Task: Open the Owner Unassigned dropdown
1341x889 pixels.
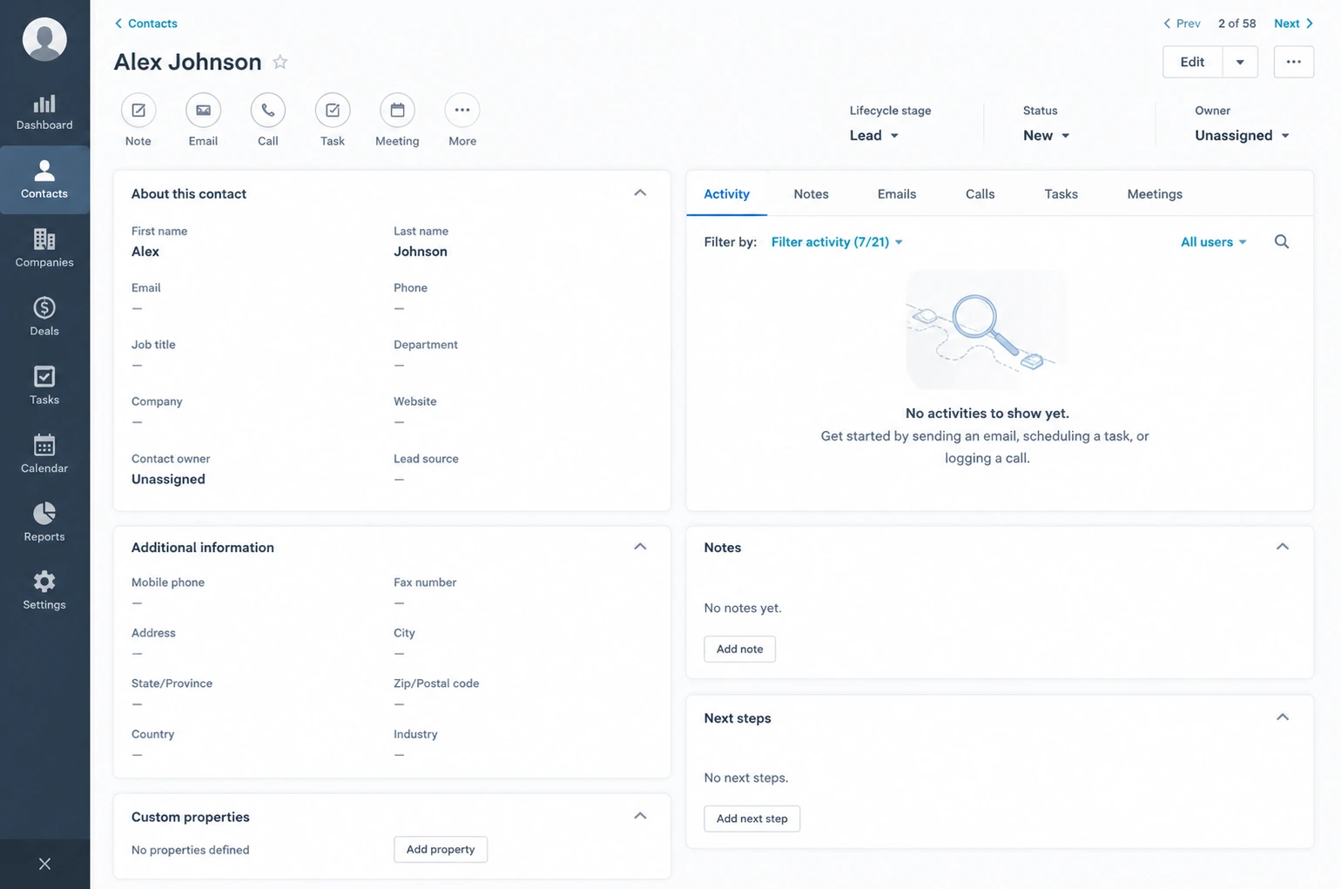Action: coord(1242,135)
